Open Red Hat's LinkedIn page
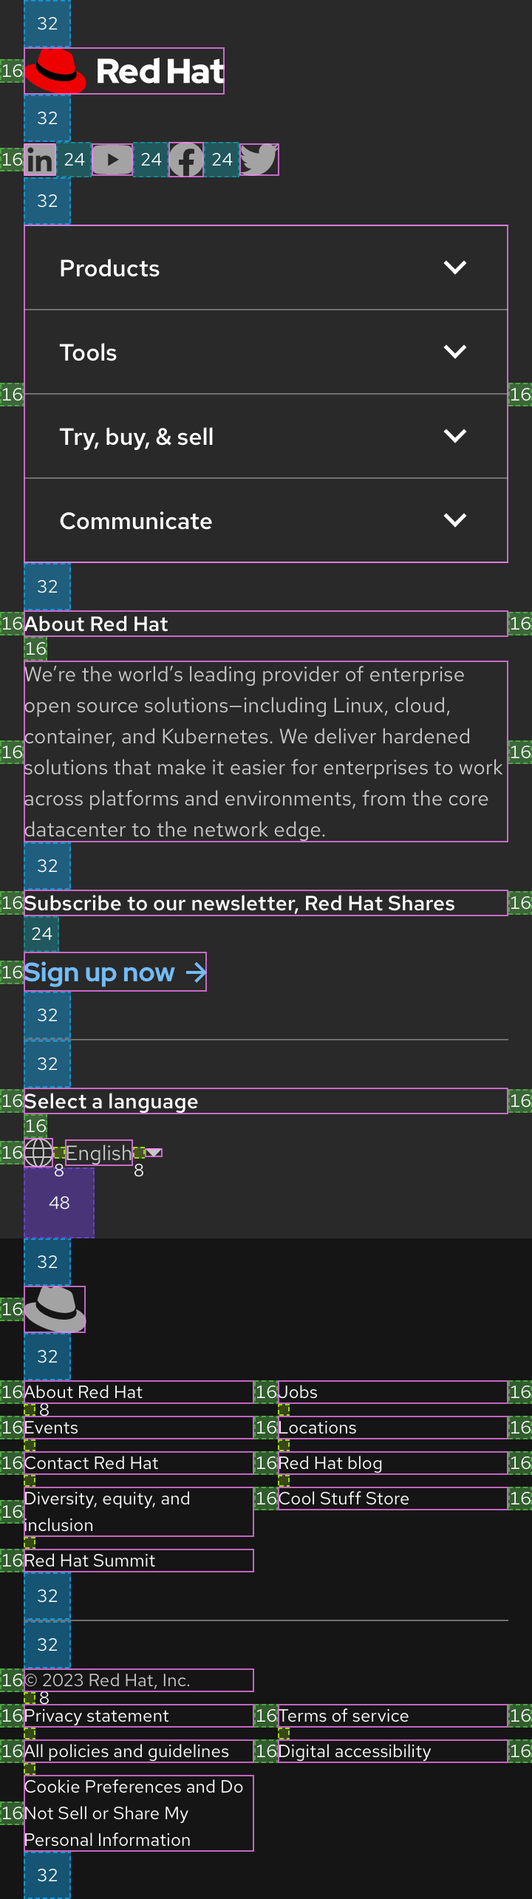Image resolution: width=532 pixels, height=1899 pixels. [40, 159]
